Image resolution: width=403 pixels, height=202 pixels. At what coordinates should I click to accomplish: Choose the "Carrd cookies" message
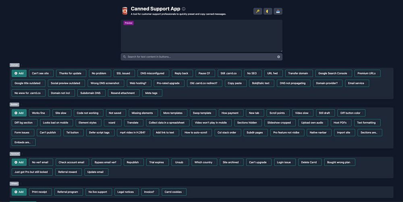(x=174, y=192)
